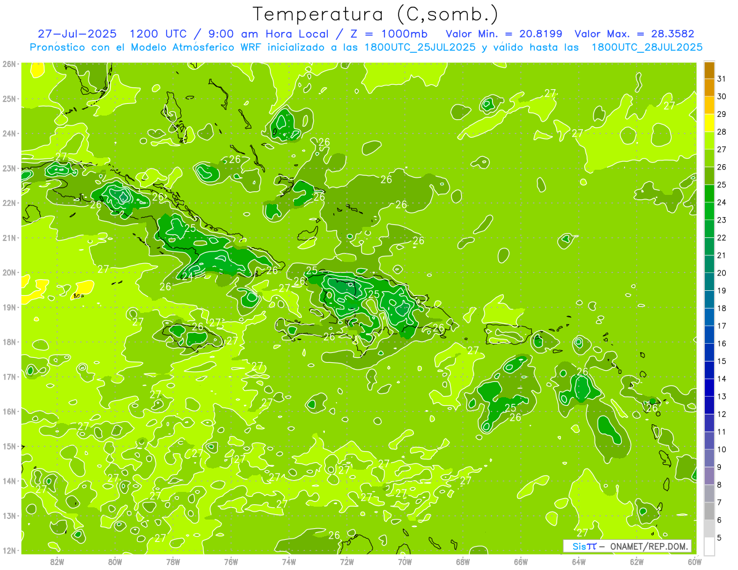Click color bar label "29"

(722, 114)
